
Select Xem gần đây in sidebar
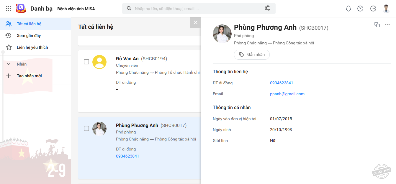click(x=29, y=36)
